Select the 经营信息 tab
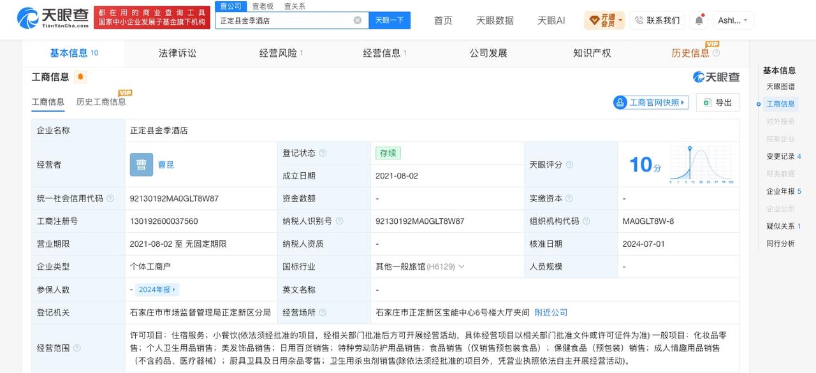Image resolution: width=816 pixels, height=373 pixels. (x=384, y=53)
